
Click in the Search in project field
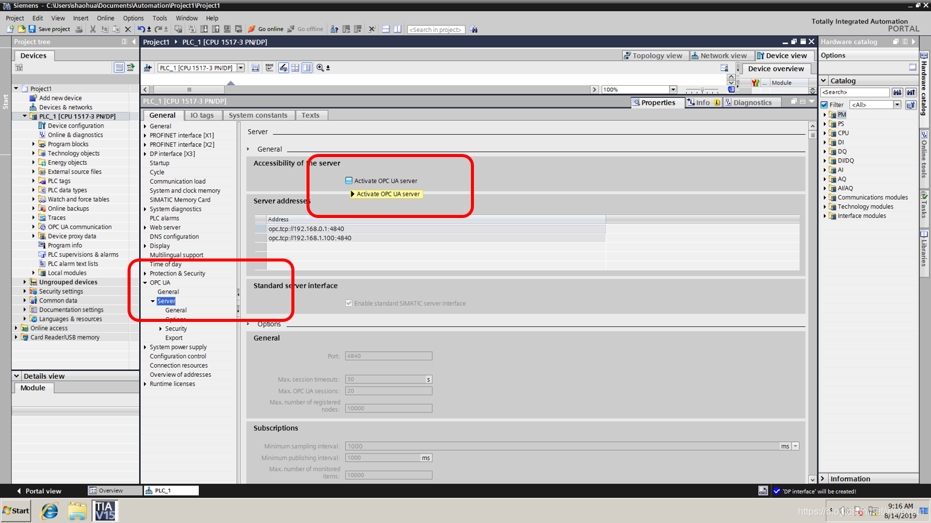pyautogui.click(x=436, y=29)
